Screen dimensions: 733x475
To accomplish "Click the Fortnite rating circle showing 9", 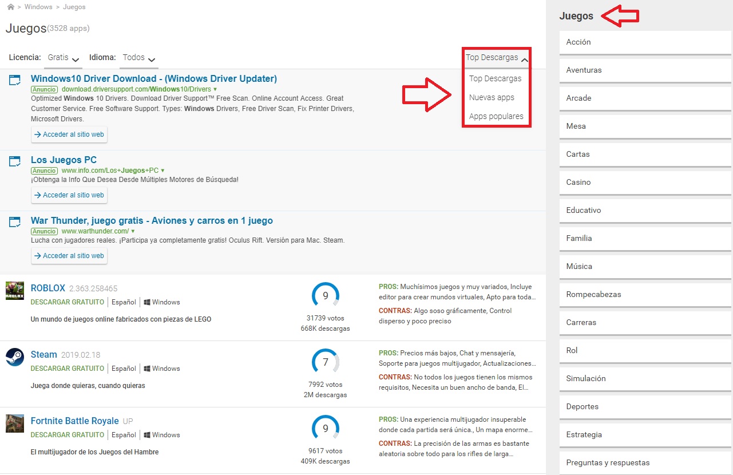I will click(326, 429).
